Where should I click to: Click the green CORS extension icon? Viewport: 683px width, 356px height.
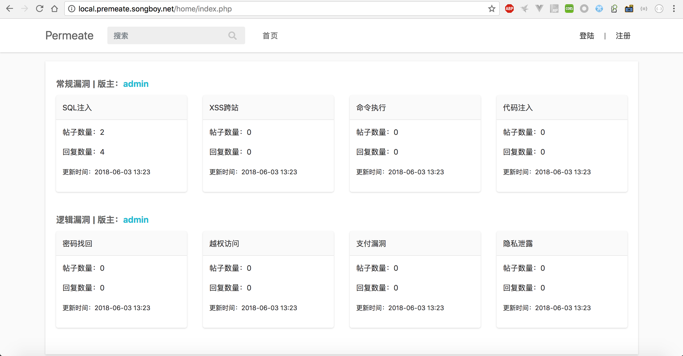click(x=569, y=9)
